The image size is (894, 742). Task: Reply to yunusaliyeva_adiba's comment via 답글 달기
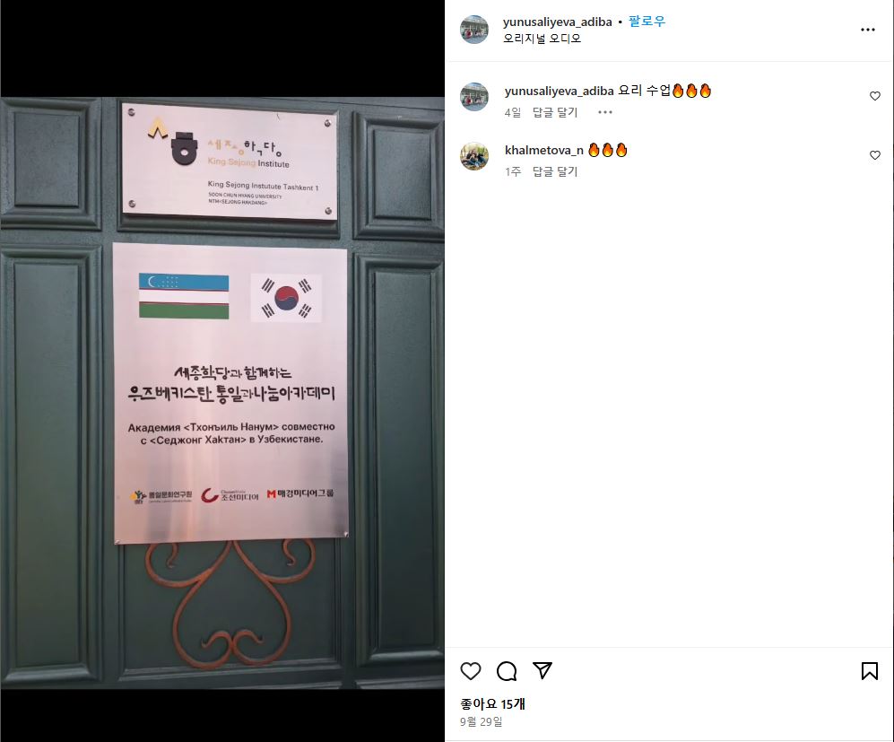[555, 112]
